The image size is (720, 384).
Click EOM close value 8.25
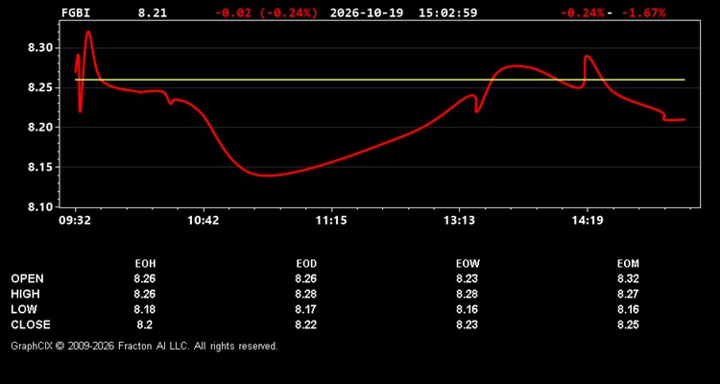coord(628,324)
